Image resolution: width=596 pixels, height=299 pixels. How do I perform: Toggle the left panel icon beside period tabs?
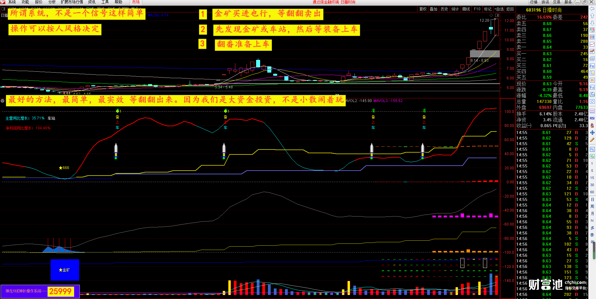(x=3, y=9)
